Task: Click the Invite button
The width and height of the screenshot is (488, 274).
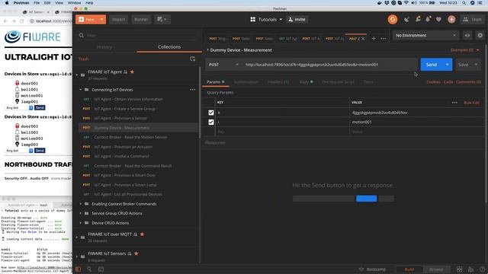Action: pos(297,19)
